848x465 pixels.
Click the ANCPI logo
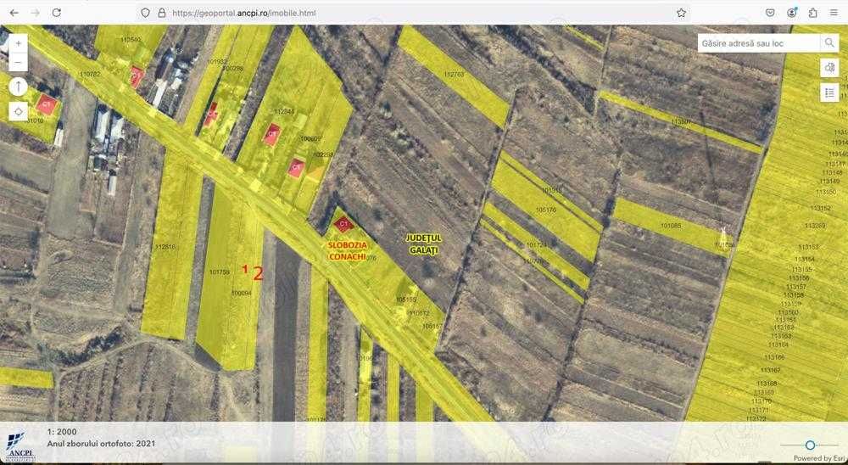tap(21, 446)
